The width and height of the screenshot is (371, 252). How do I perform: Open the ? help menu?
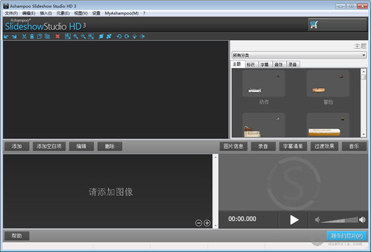pos(144,13)
